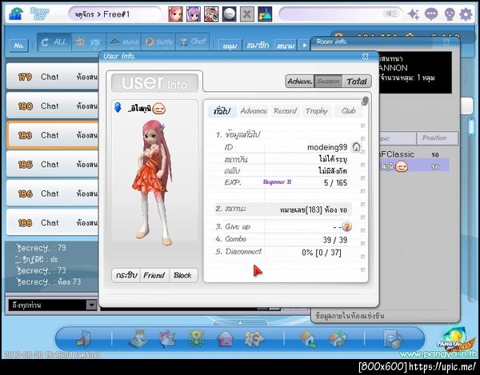Click the megaphone icon in announcement bar
This screenshot has height=375, width=480.
[x=390, y=14]
